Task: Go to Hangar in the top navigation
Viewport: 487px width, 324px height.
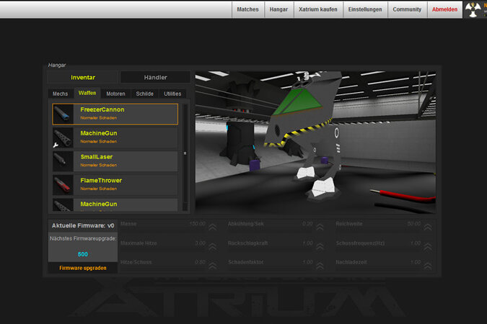Action: pyautogui.click(x=278, y=9)
